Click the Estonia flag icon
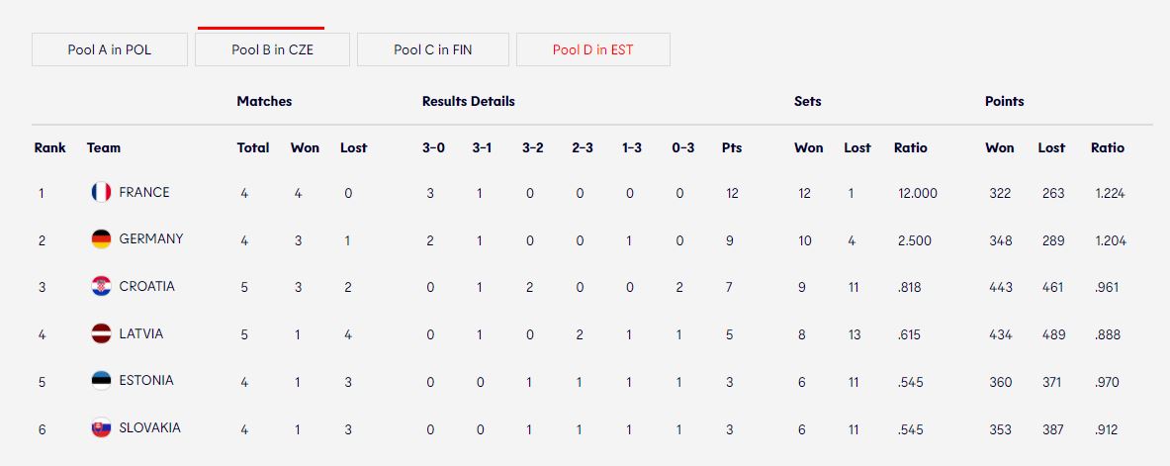The width and height of the screenshot is (1170, 466). pos(102,381)
